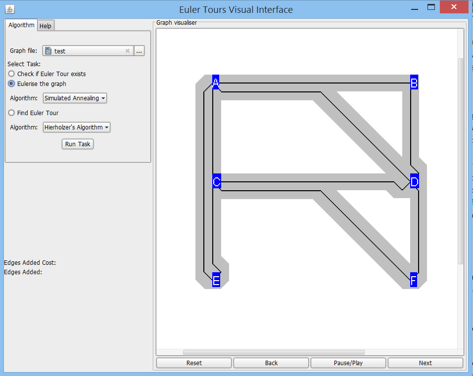The width and height of the screenshot is (473, 376).
Task: Click graph node A
Action: tap(216, 82)
